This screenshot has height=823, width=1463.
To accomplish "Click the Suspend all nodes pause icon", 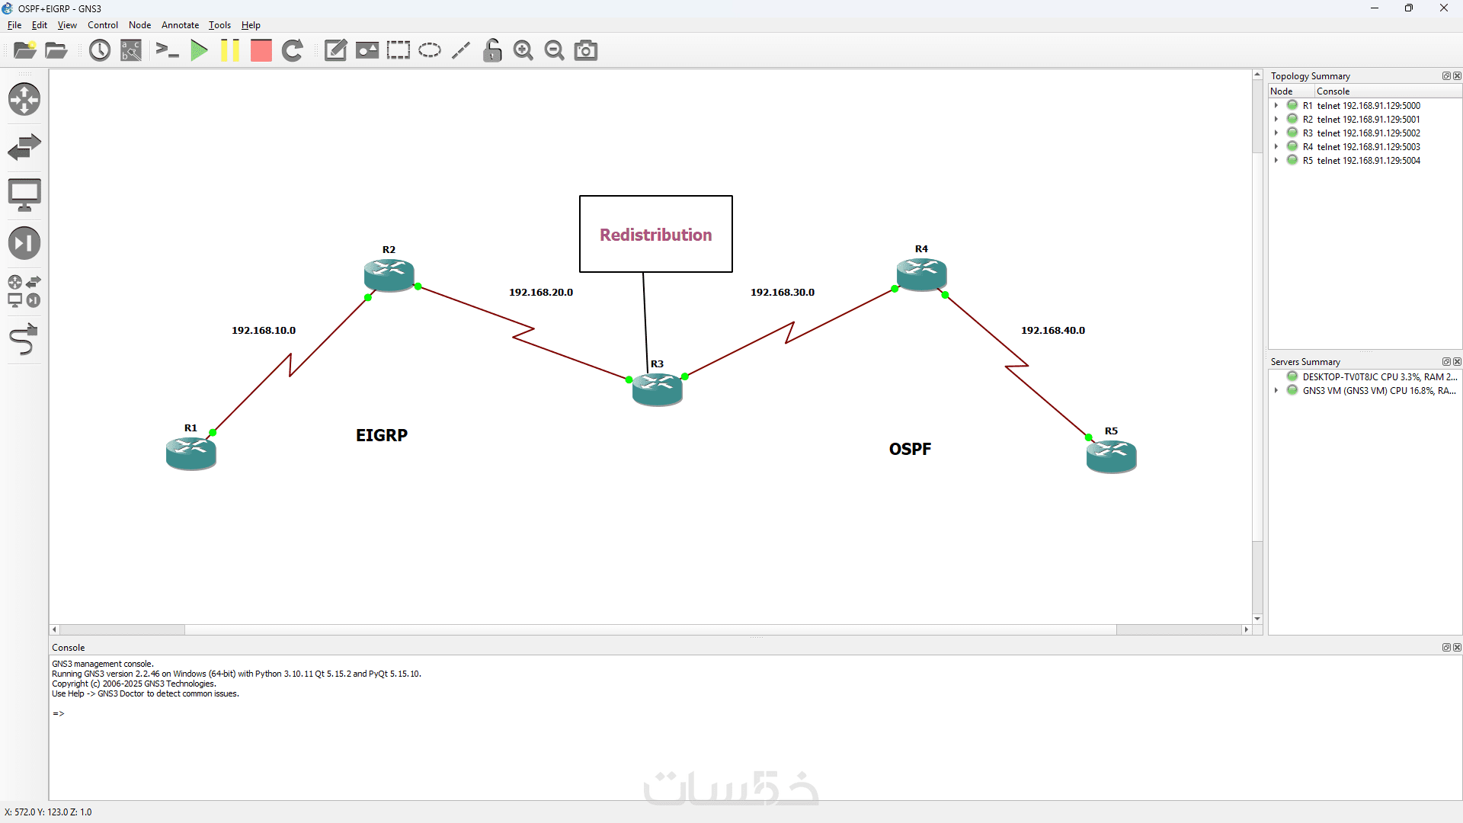I will 229,51.
